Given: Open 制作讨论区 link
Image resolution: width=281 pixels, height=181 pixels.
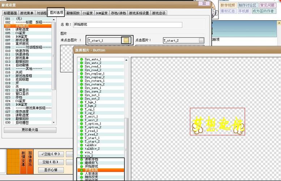Looking at the screenshot, I should point(247,5).
